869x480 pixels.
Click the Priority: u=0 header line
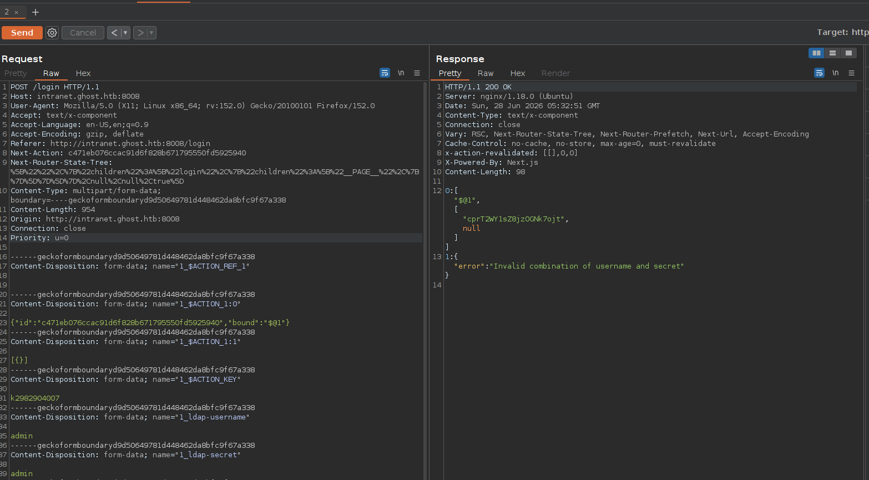tap(39, 238)
